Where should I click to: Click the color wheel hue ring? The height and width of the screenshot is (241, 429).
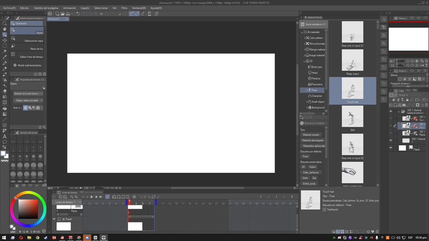(x=28, y=193)
